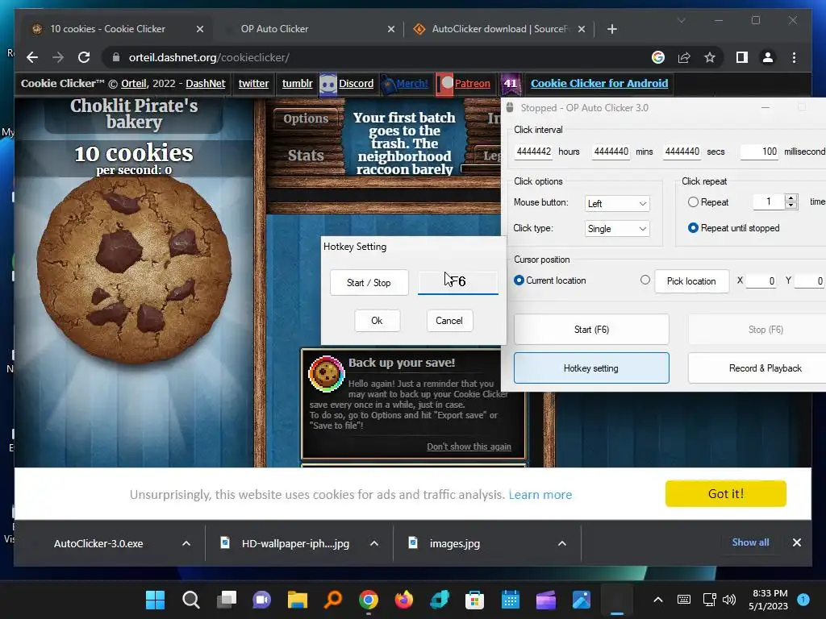Image resolution: width=826 pixels, height=619 pixels.
Task: Open the Options menu in game
Action: click(x=306, y=119)
